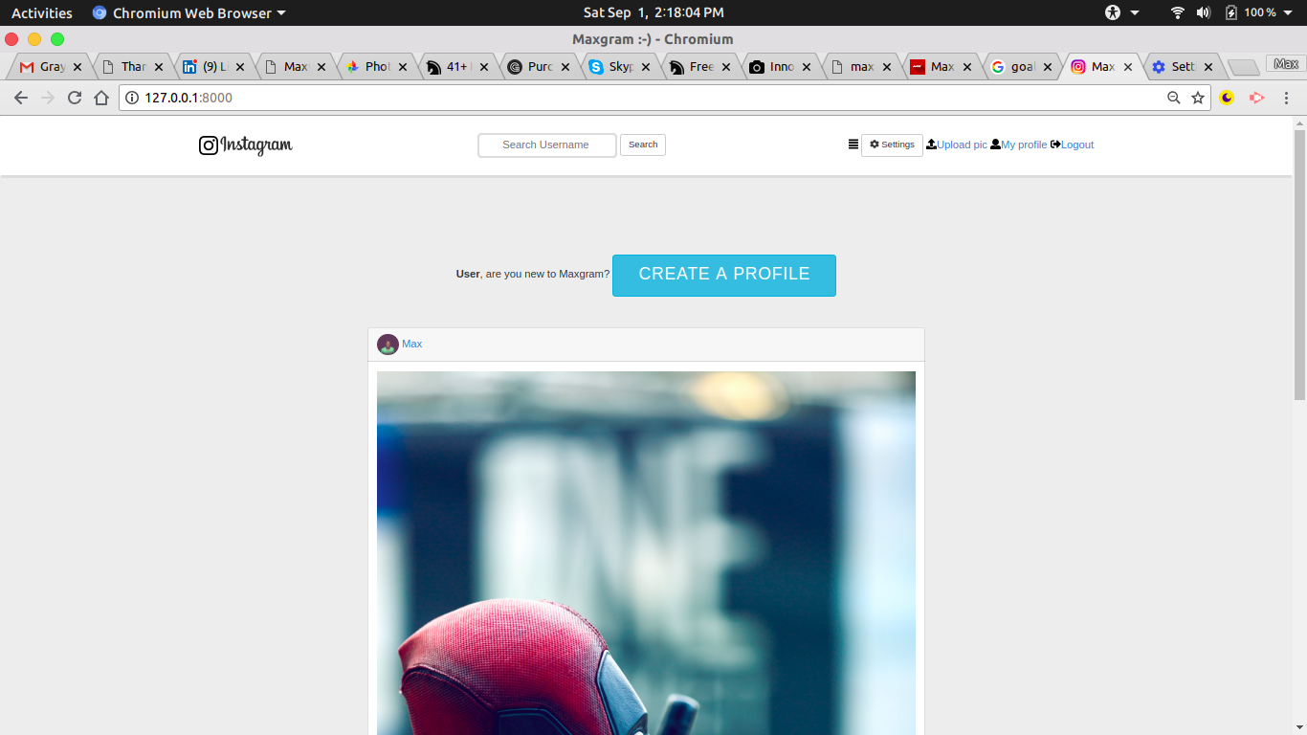Click the Logout link

point(1073,145)
